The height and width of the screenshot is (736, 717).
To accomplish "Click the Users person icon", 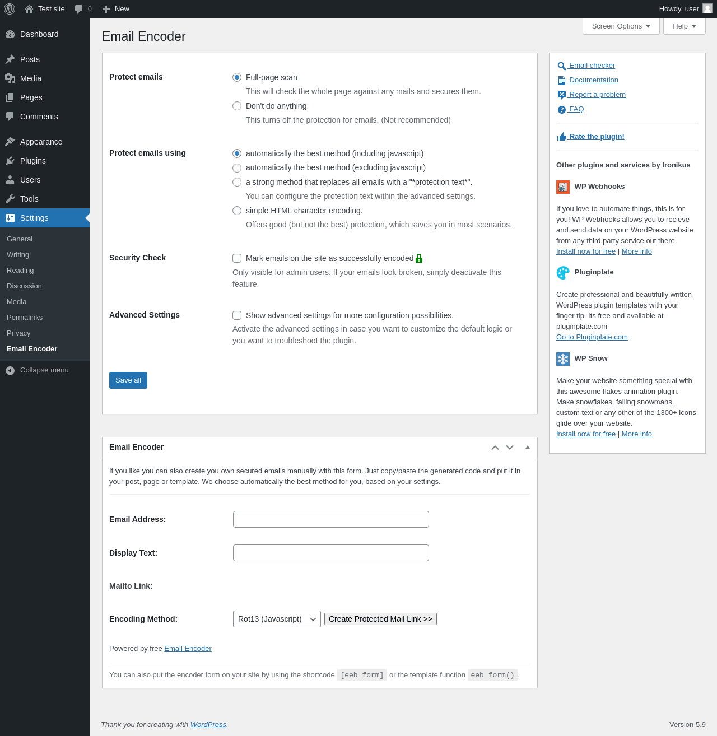I will coord(10,180).
